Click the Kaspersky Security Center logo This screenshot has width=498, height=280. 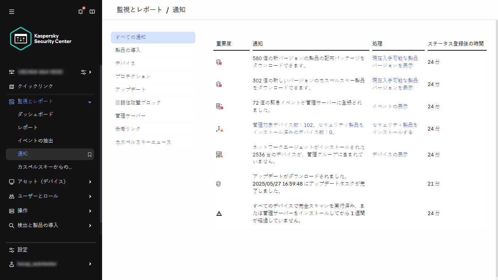40,38
